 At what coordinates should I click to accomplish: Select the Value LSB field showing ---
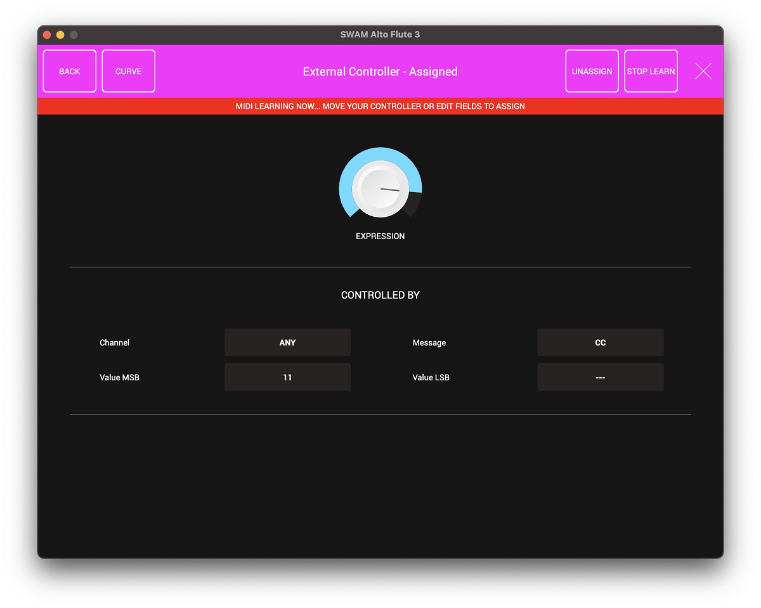point(601,377)
